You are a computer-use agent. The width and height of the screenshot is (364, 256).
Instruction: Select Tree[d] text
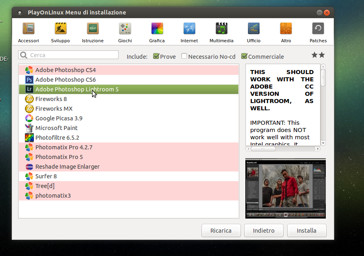(x=45, y=186)
